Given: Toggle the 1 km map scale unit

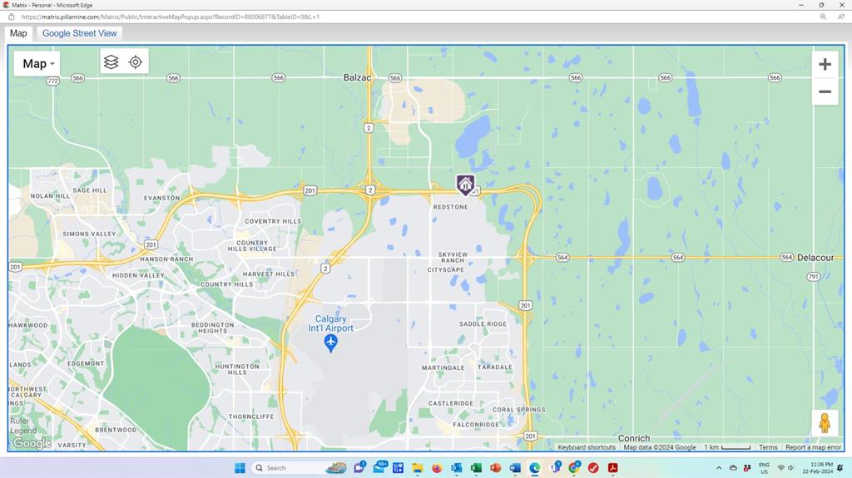Looking at the screenshot, I should pyautogui.click(x=727, y=447).
